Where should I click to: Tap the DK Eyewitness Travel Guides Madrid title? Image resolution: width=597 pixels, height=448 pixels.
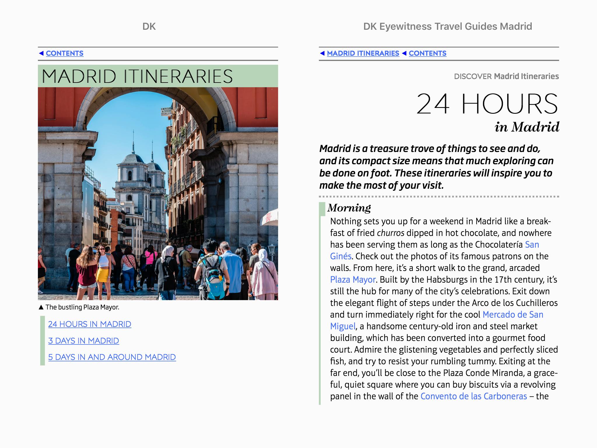point(447,27)
